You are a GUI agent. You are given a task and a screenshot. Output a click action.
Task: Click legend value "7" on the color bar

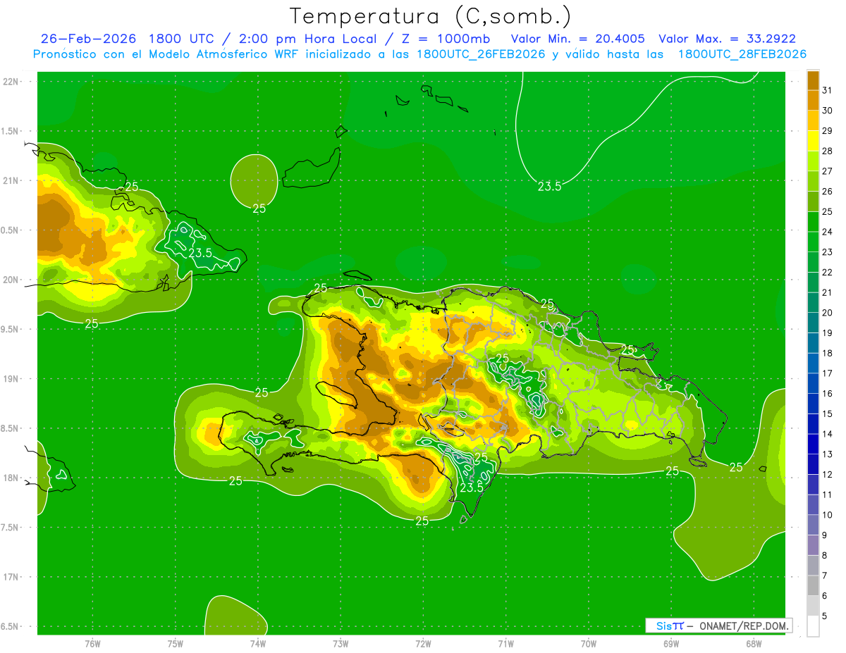click(825, 576)
